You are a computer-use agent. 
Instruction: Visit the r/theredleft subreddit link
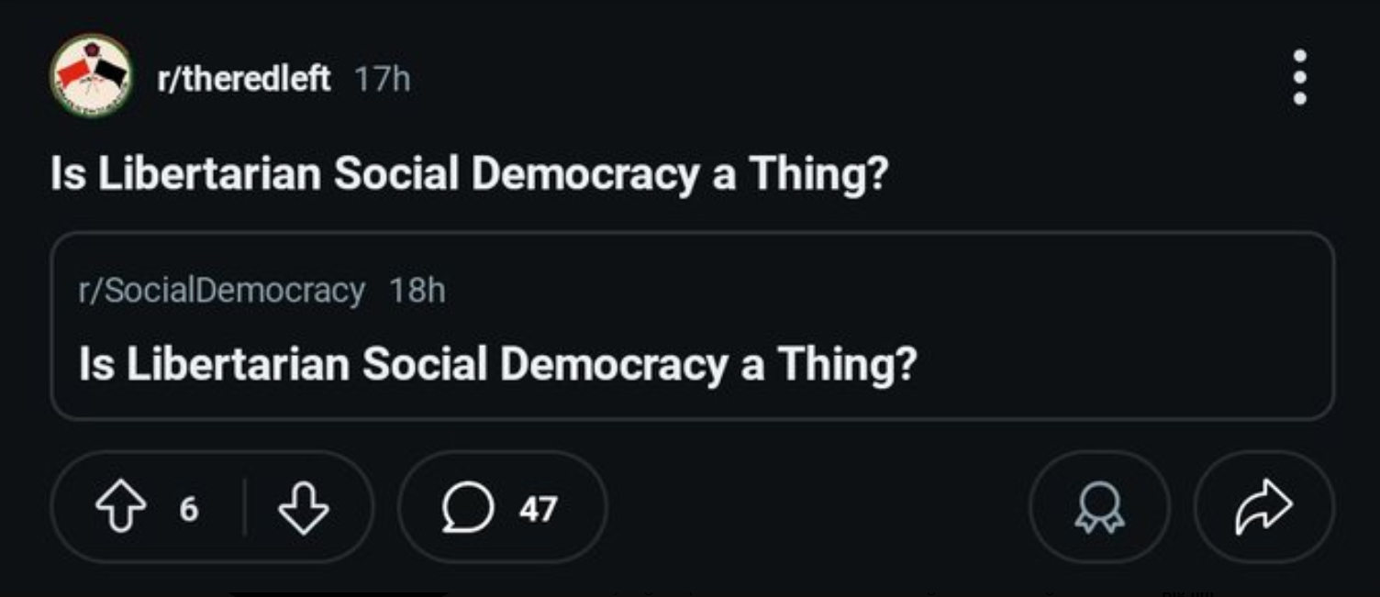coord(244,80)
